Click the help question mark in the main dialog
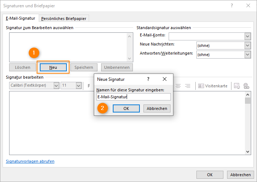Viewport: 257px width, 182px height. click(x=232, y=5)
